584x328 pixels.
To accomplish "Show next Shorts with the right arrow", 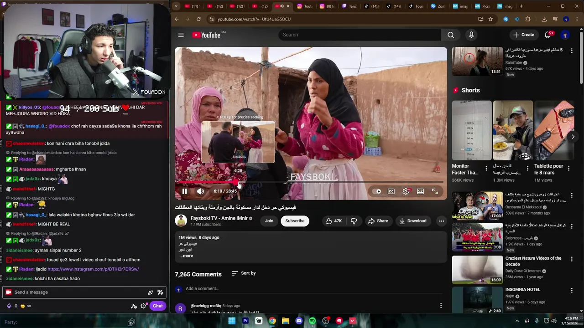I will click(x=573, y=137).
